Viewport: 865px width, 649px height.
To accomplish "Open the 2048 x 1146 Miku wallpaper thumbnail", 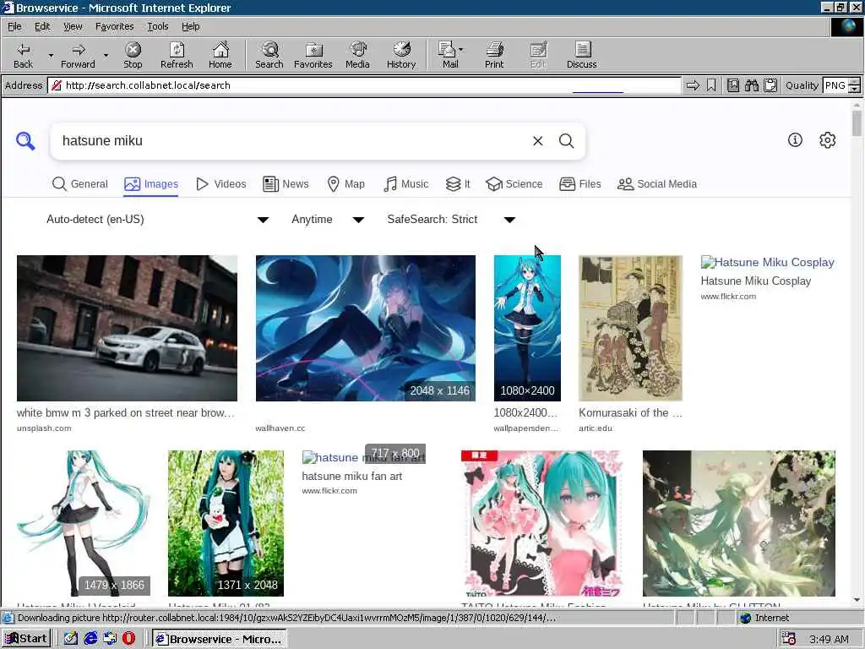I will (365, 328).
